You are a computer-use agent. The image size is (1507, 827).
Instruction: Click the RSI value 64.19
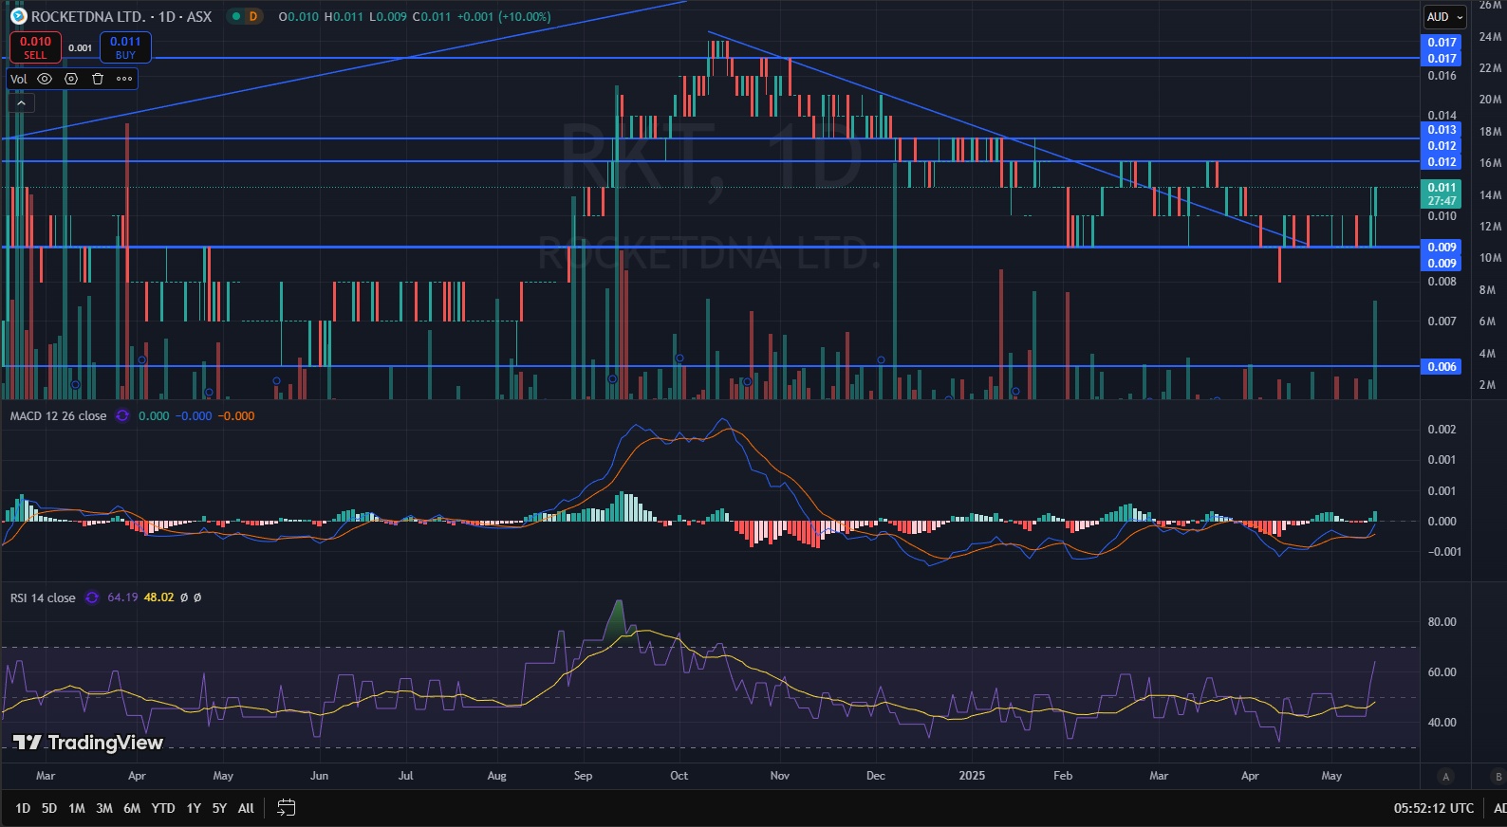[x=122, y=597]
